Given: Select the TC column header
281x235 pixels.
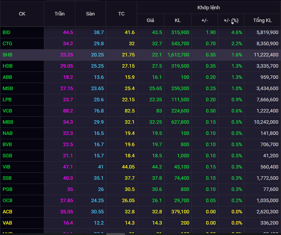Looking at the screenshot, I should point(121,14).
